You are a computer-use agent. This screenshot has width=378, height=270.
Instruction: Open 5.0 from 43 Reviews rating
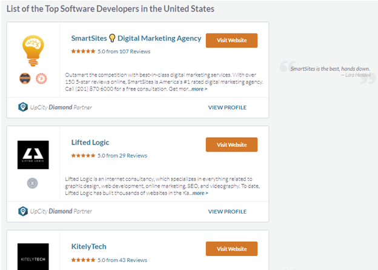click(122, 260)
